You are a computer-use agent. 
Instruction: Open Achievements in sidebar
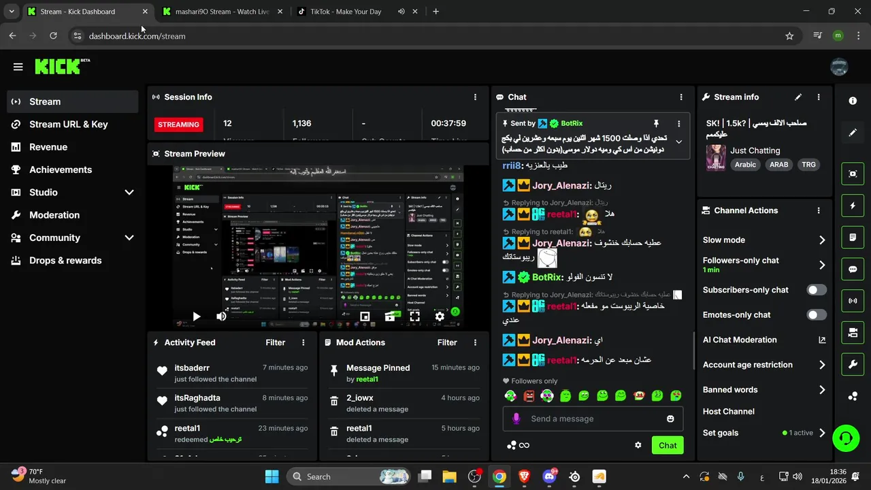[x=72, y=170]
